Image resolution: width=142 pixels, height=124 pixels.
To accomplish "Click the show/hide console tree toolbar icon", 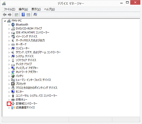I will pos(16,15).
